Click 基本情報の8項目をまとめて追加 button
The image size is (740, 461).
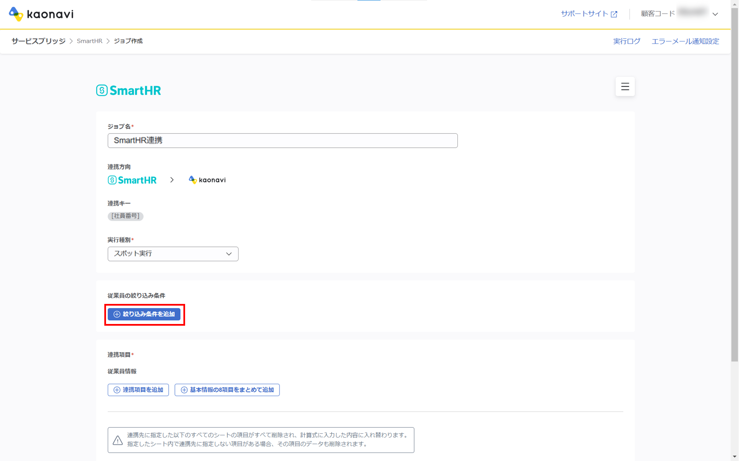click(227, 390)
